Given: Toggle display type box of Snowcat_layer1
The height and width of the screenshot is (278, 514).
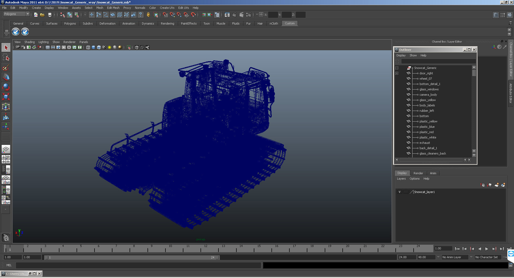Looking at the screenshot, I should click(x=406, y=192).
